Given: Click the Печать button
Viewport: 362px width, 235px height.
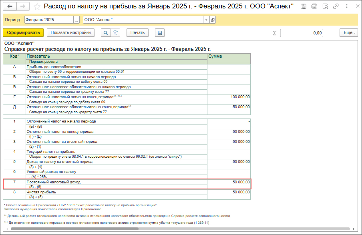Looking at the screenshot, I should 137,33.
